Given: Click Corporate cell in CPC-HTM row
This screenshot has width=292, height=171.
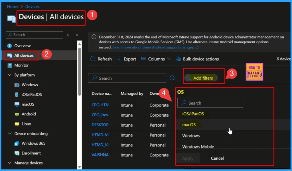Looking at the screenshot, I should tap(159, 105).
